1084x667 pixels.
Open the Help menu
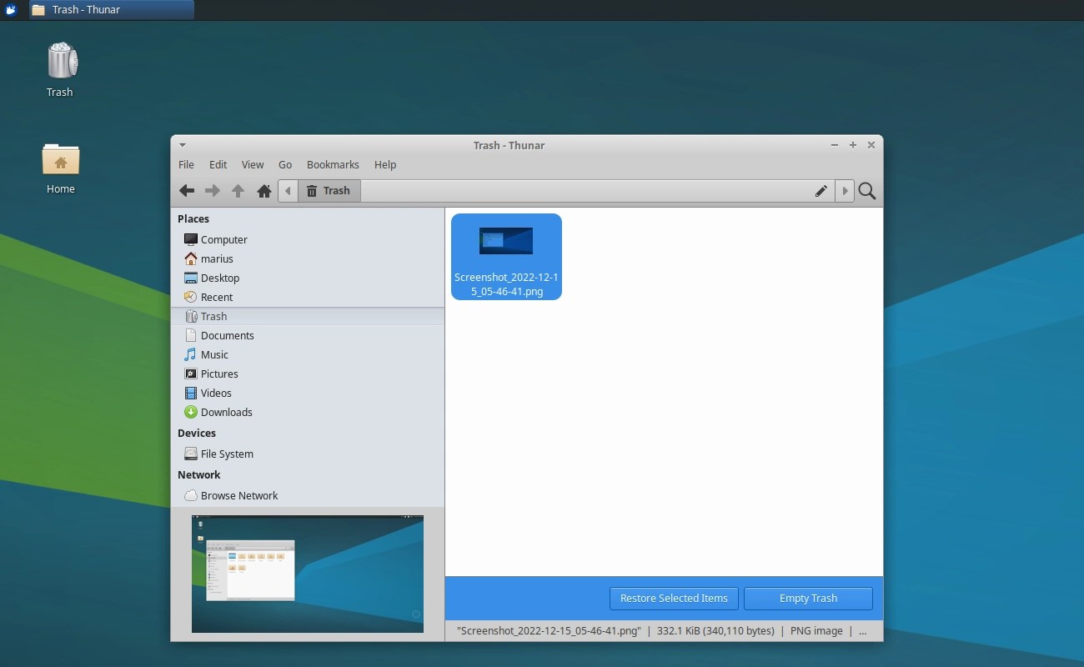coord(385,164)
